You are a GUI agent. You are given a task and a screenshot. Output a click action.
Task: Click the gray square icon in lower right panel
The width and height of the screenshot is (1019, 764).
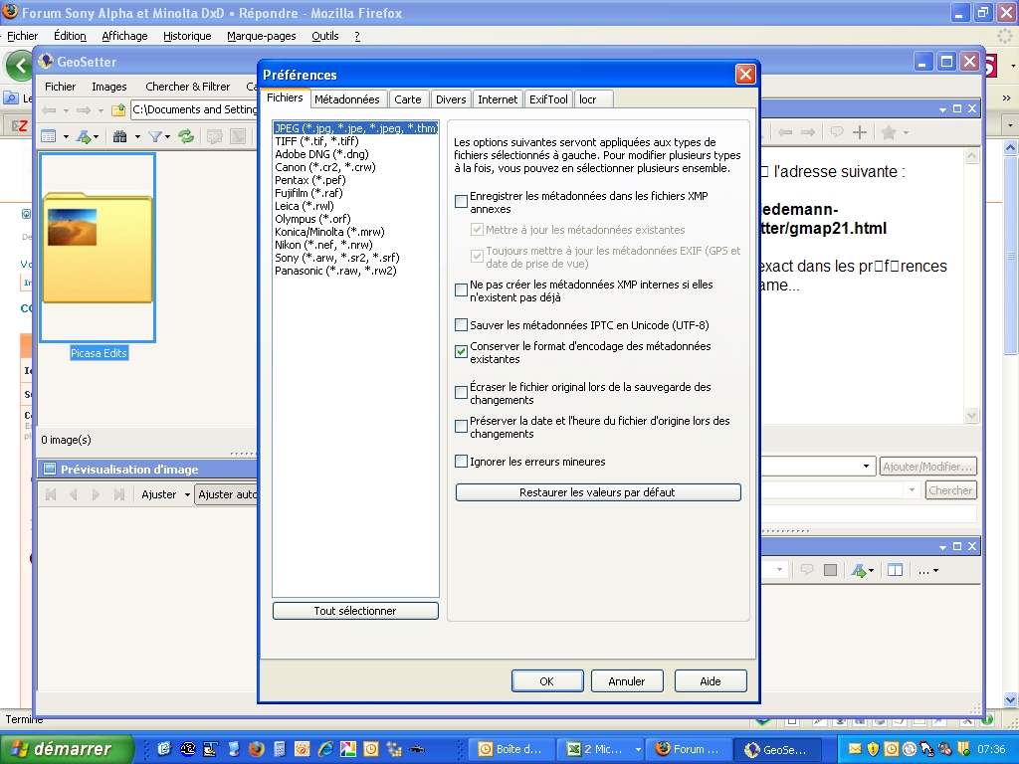(x=830, y=570)
